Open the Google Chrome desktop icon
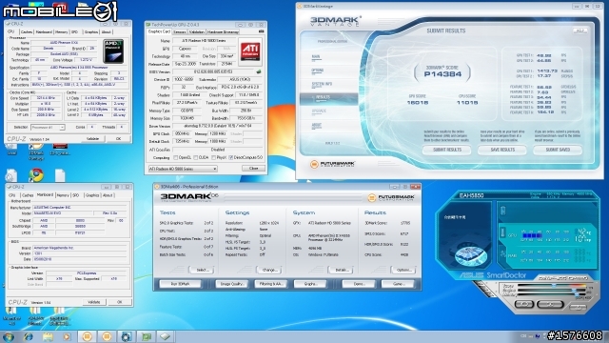 pos(36,175)
